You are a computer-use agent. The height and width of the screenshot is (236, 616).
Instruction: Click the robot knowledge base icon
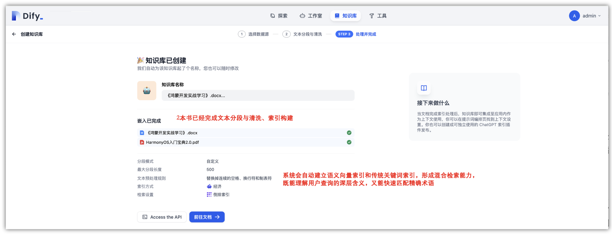tap(147, 91)
